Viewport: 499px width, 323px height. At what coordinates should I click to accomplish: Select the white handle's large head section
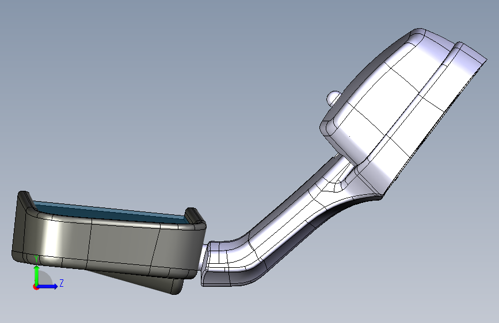[404, 111]
